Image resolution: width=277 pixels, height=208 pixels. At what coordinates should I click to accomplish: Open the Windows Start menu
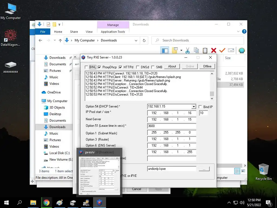coord(6,203)
